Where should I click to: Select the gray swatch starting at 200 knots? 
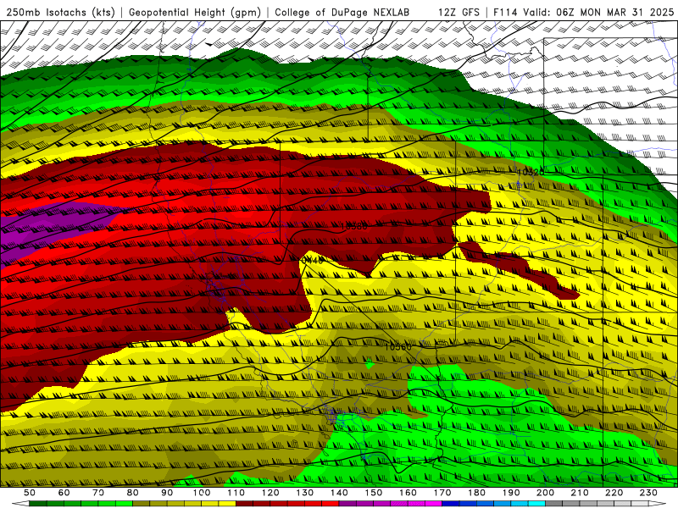[x=554, y=504]
